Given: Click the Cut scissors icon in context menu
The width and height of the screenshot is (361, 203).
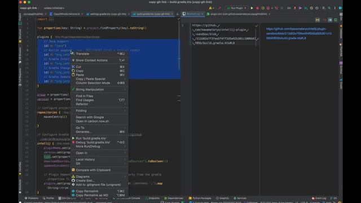Looking at the screenshot, I should [73, 67].
